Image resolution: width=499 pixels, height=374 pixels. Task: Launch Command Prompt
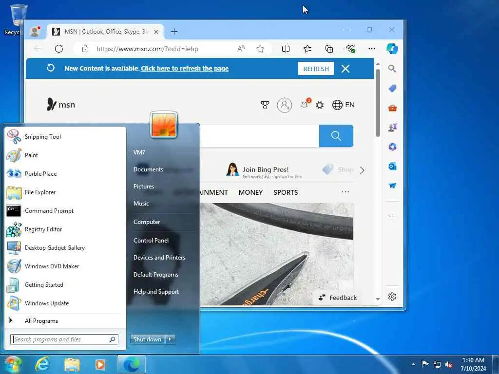[x=65, y=210]
